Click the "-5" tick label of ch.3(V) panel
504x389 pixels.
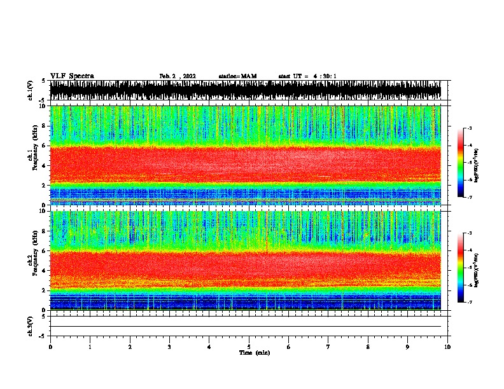(x=42, y=336)
